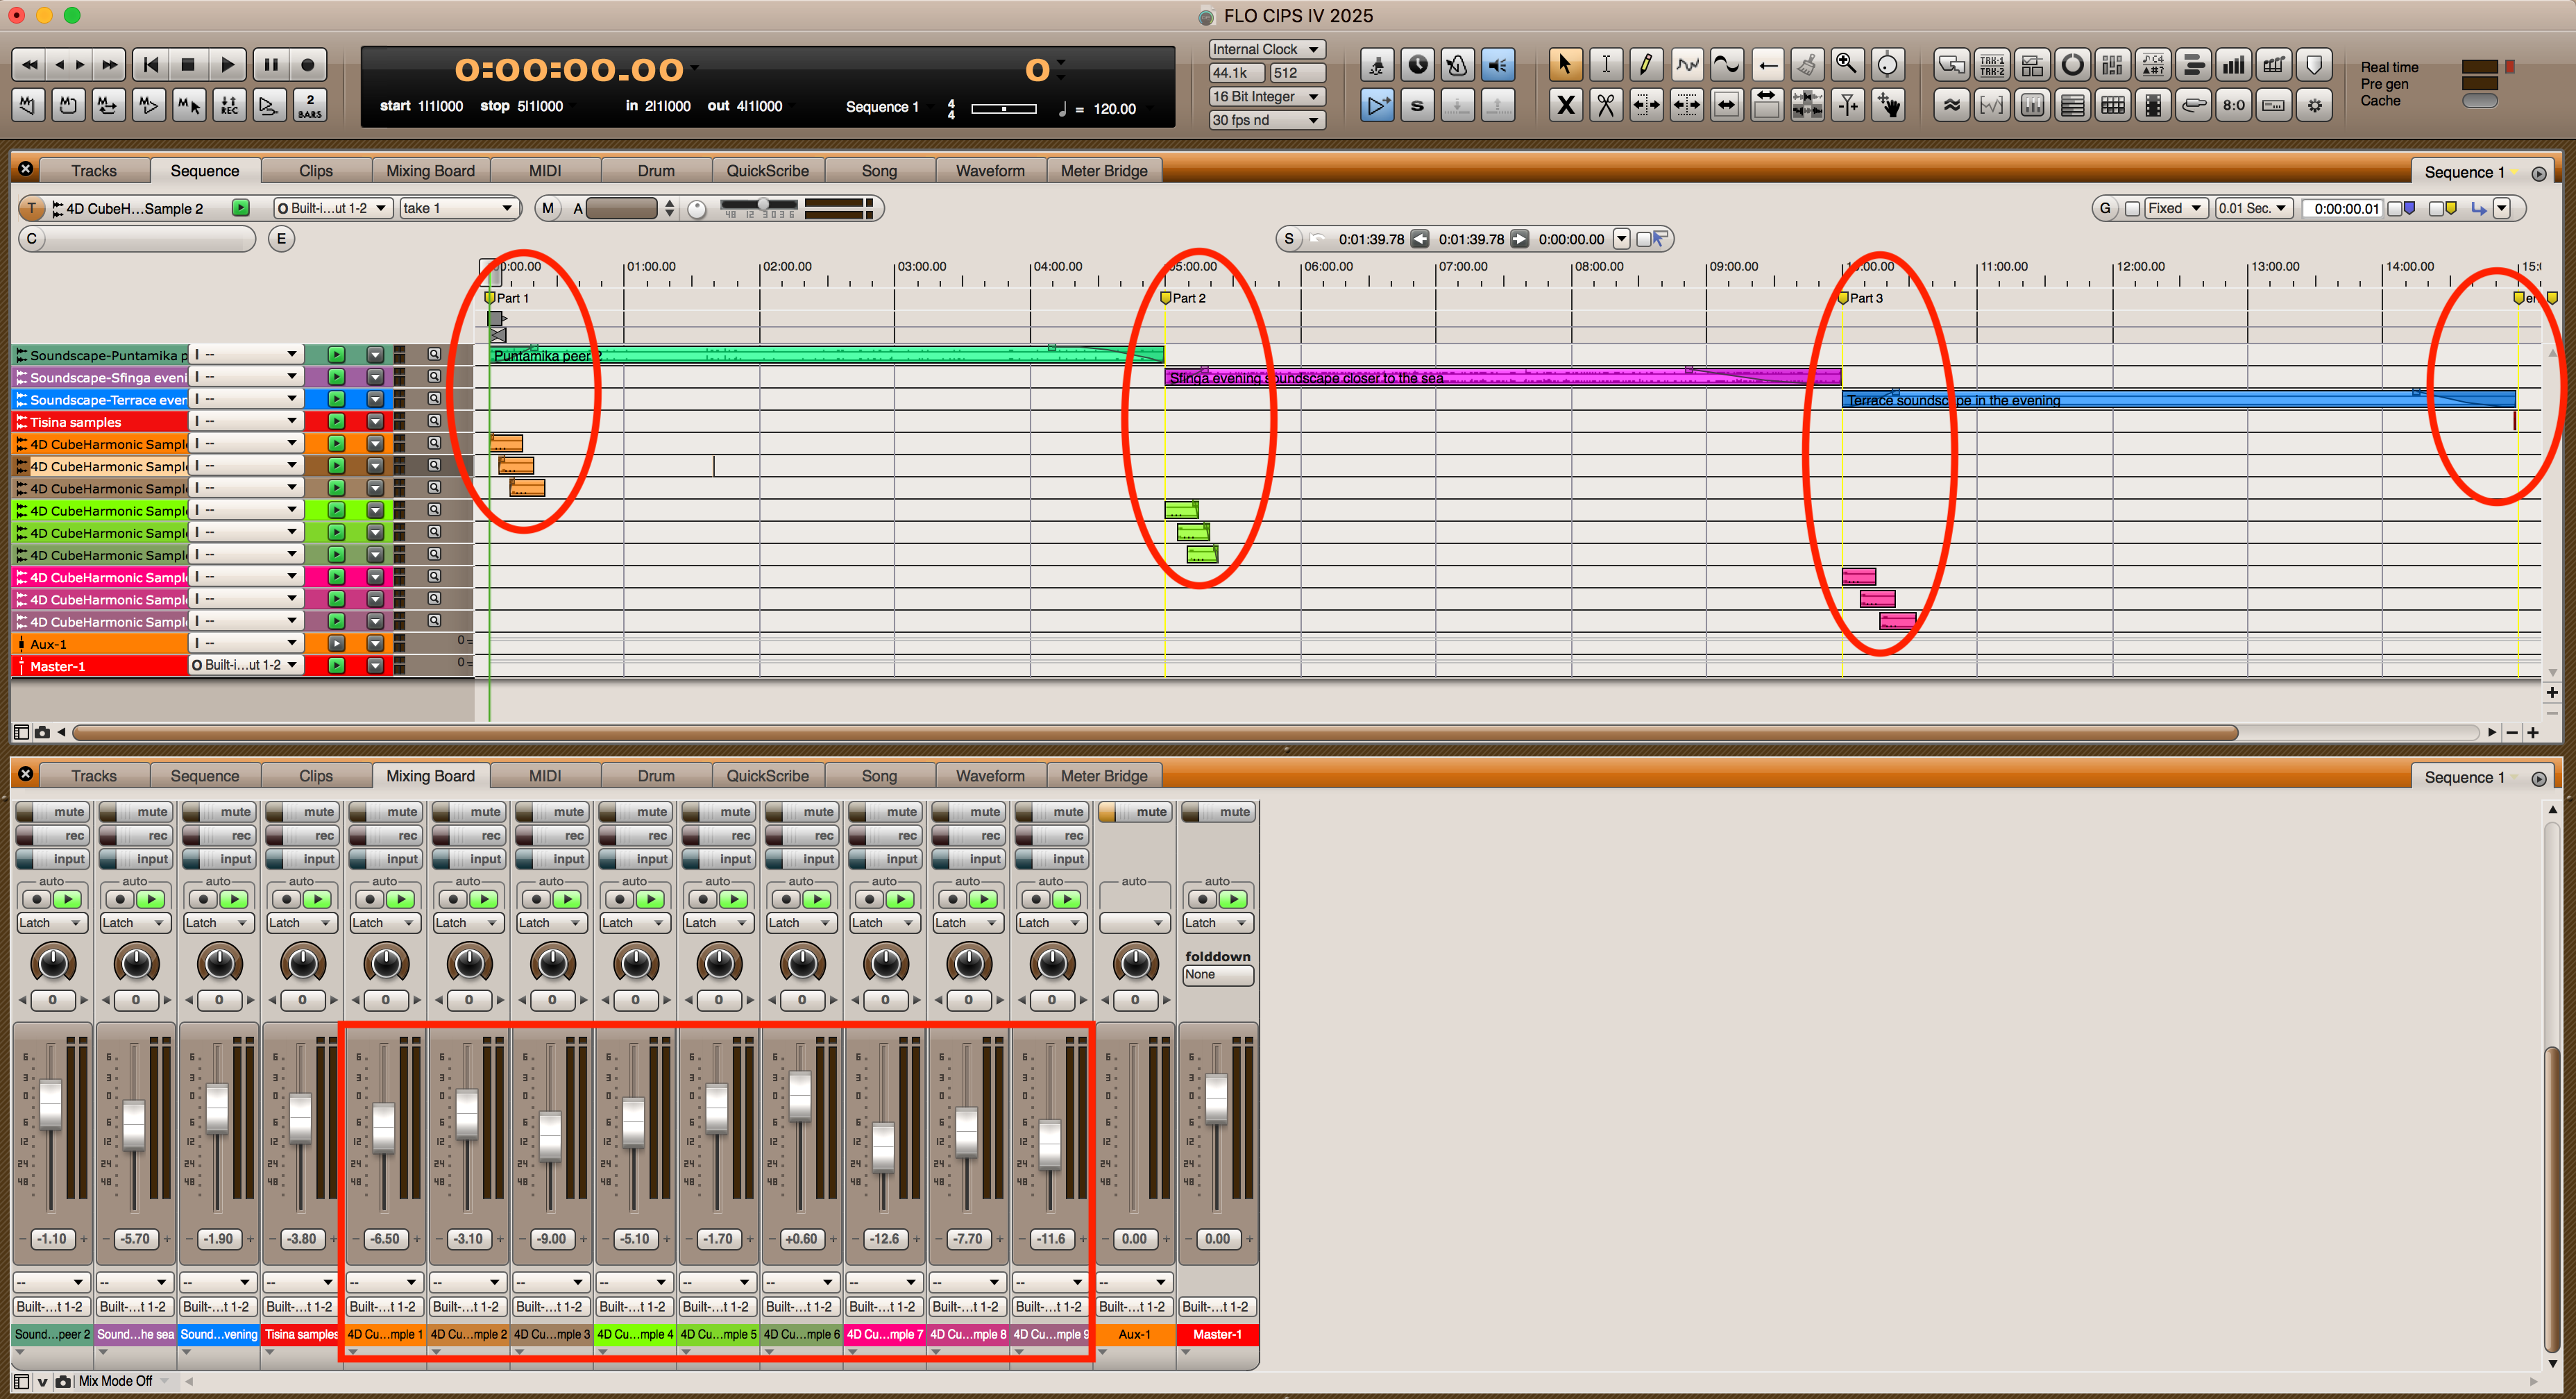Toggle the Fixed grid checkbox

[x=2132, y=209]
